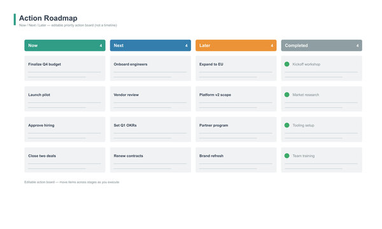Click the count badge in Next header
Screen dimensions: 382x229
[187, 46]
